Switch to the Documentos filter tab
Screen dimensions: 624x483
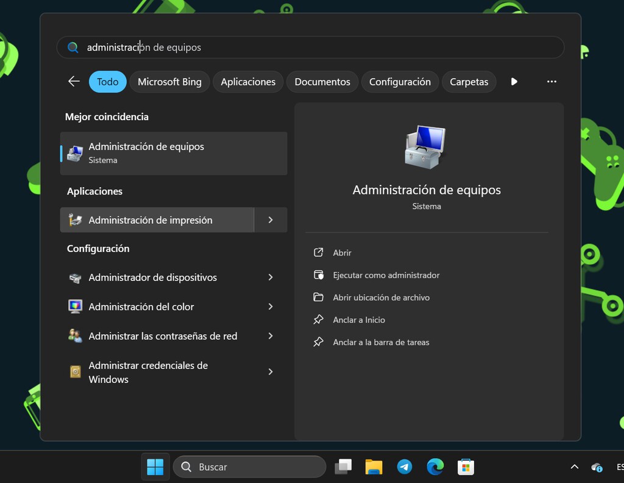[x=322, y=81]
